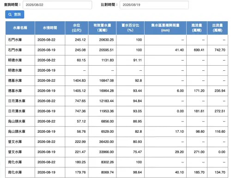The width and height of the screenshot is (231, 178).
Task: Click water level value 1404.83
Action: pos(79,80)
